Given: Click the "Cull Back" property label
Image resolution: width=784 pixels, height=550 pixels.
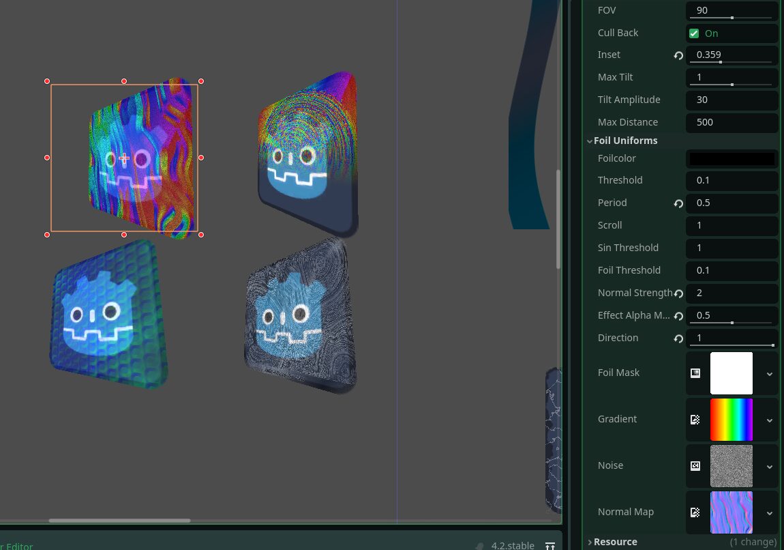Looking at the screenshot, I should [618, 33].
